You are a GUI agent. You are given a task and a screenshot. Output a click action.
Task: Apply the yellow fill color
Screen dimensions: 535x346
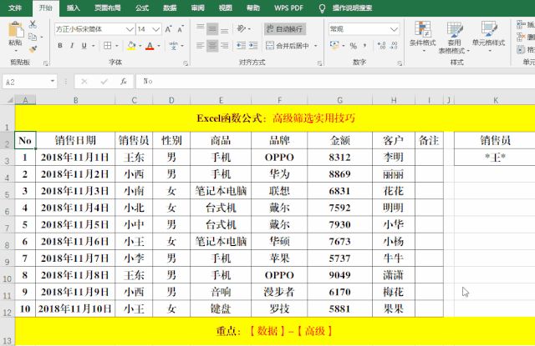(130, 46)
